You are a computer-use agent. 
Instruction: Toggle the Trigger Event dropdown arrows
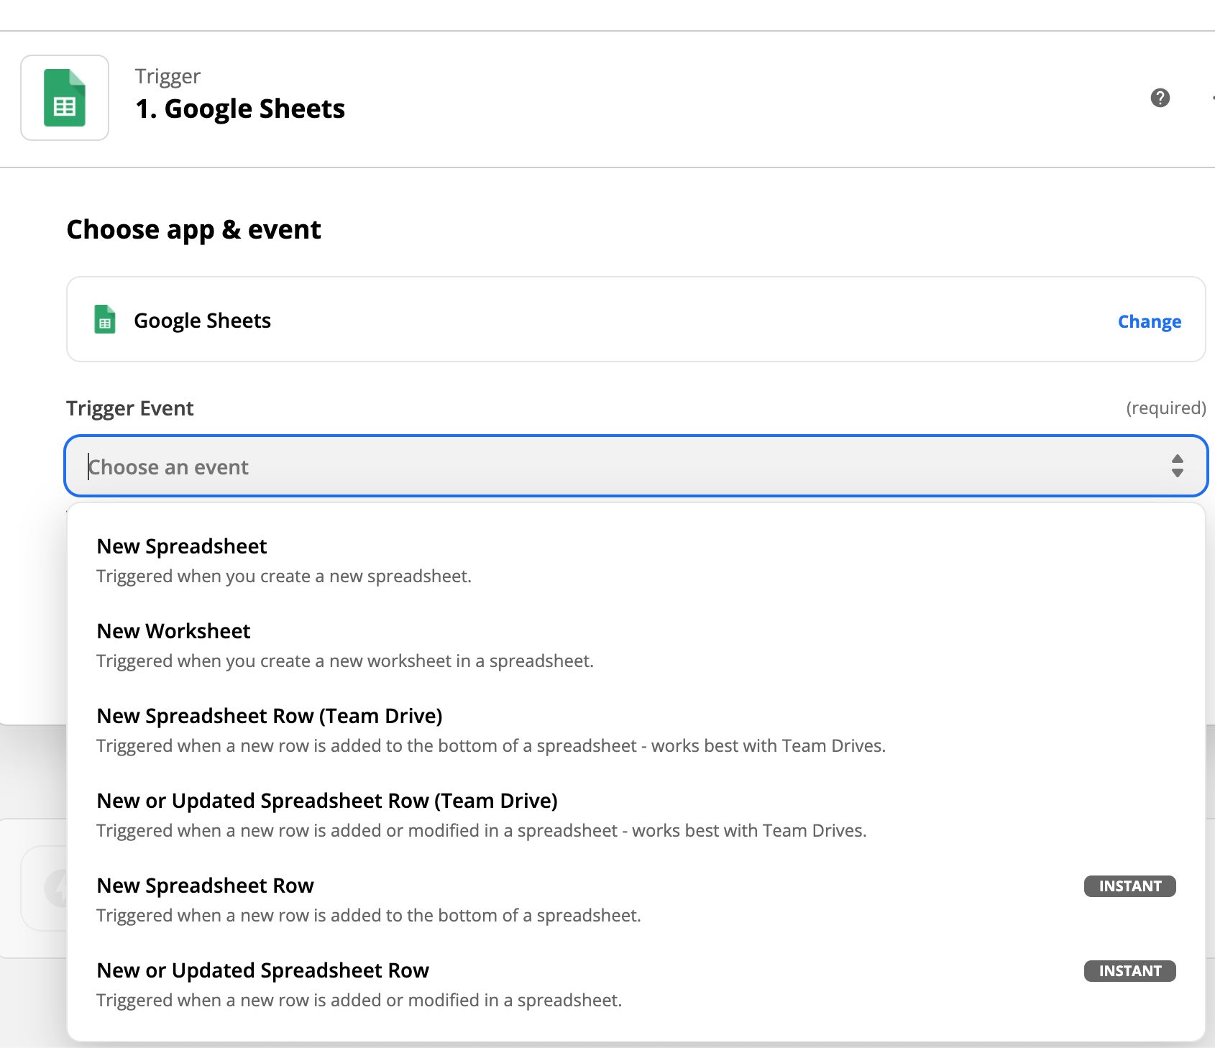(x=1177, y=466)
